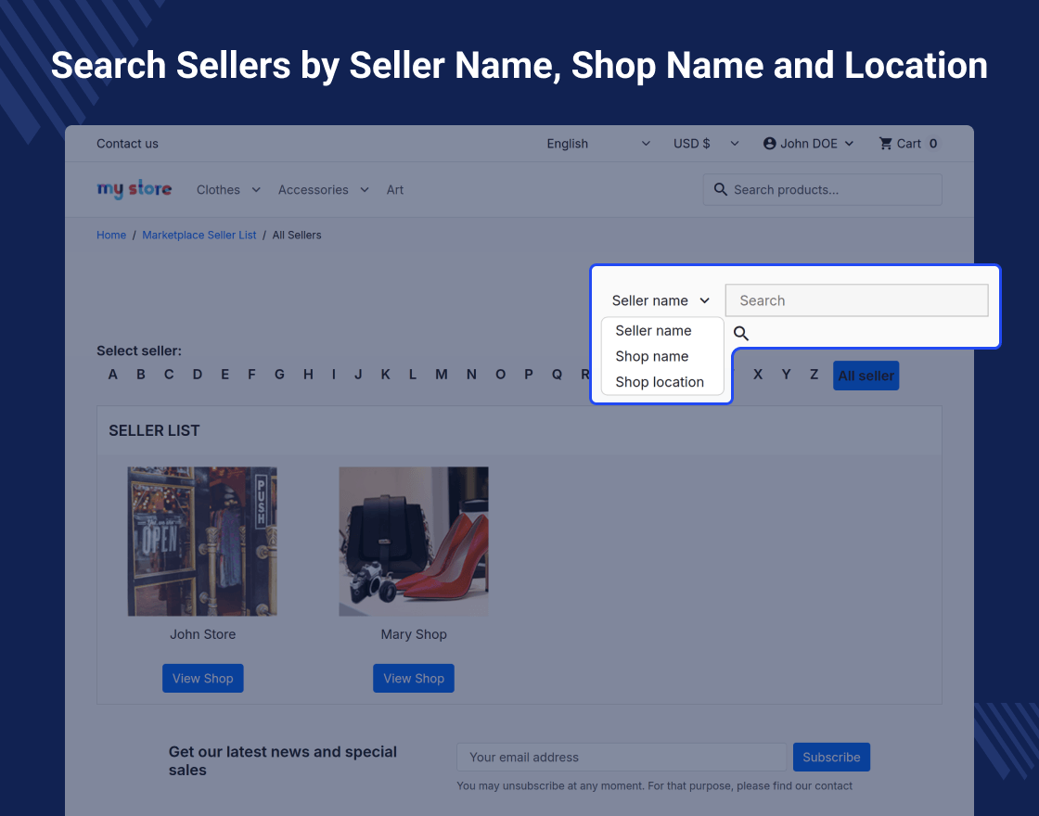1039x816 pixels.
Task: Open the John Store thumbnail image
Action: pyautogui.click(x=203, y=542)
